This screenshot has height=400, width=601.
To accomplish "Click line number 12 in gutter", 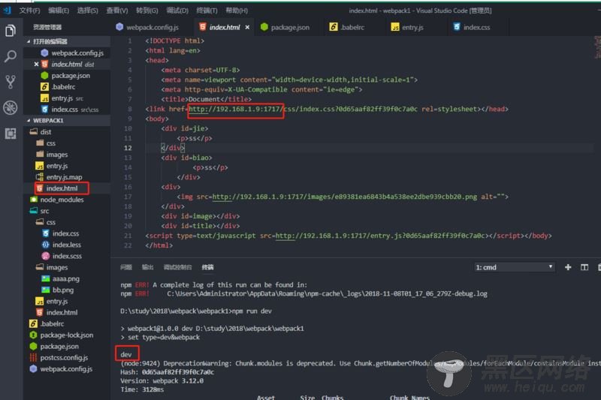I will pyautogui.click(x=128, y=148).
